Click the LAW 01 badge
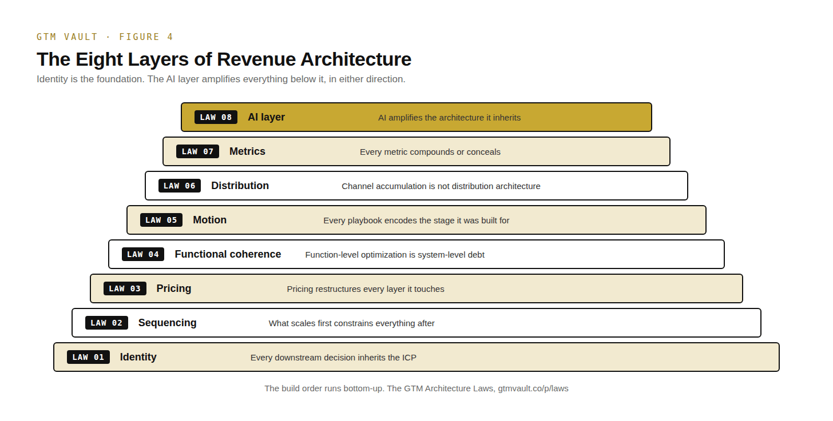833x421 pixels. click(88, 357)
